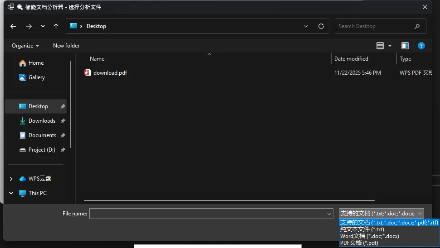440x248 pixels.
Task: Refresh the Desktop folder listing
Action: (x=321, y=26)
